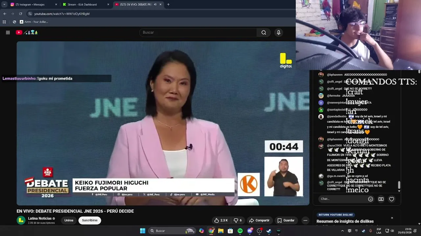Image resolution: width=421 pixels, height=236 pixels.
Task: Click chat message by @azur2908
Action: [x=355, y=158]
